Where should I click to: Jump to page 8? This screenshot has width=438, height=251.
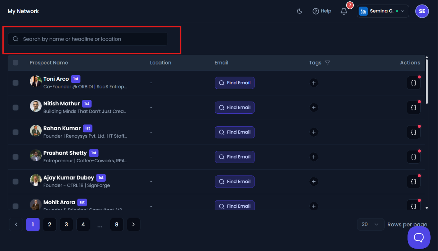(x=117, y=224)
